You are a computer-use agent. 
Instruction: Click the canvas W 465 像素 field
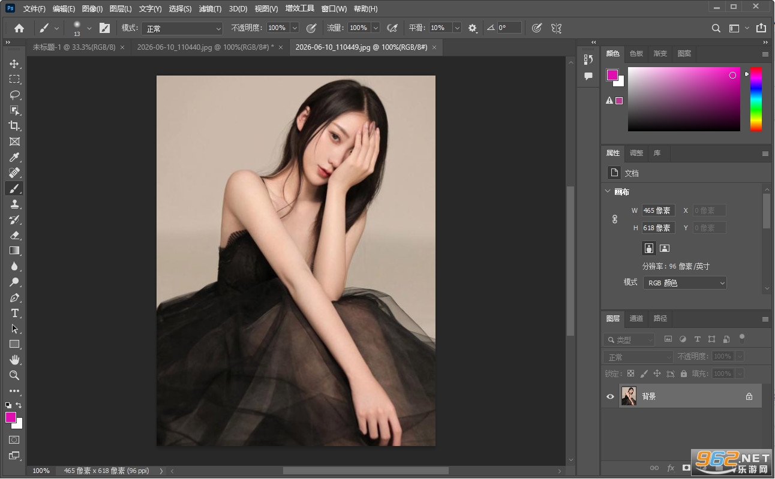click(659, 210)
